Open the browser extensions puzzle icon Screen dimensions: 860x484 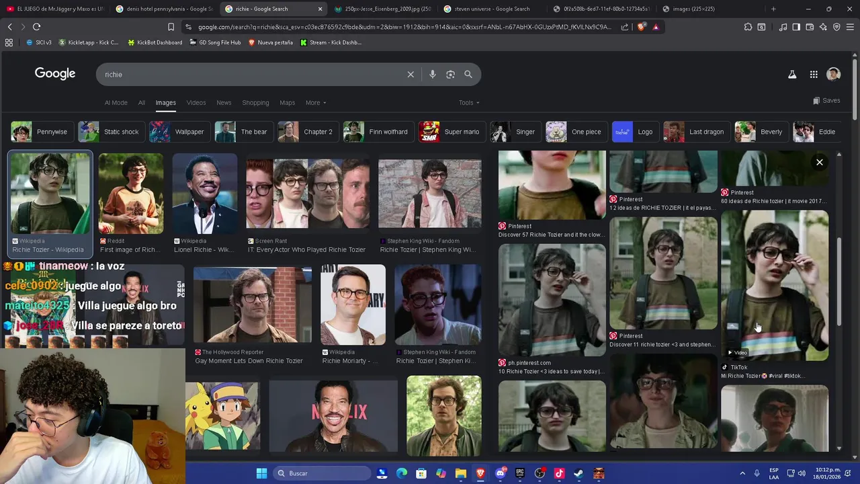click(x=748, y=27)
